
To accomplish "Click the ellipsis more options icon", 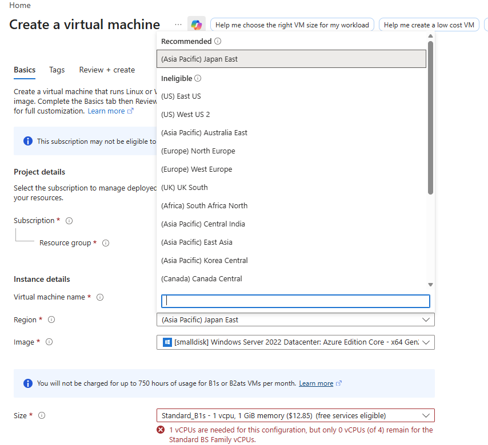I will click(x=178, y=24).
